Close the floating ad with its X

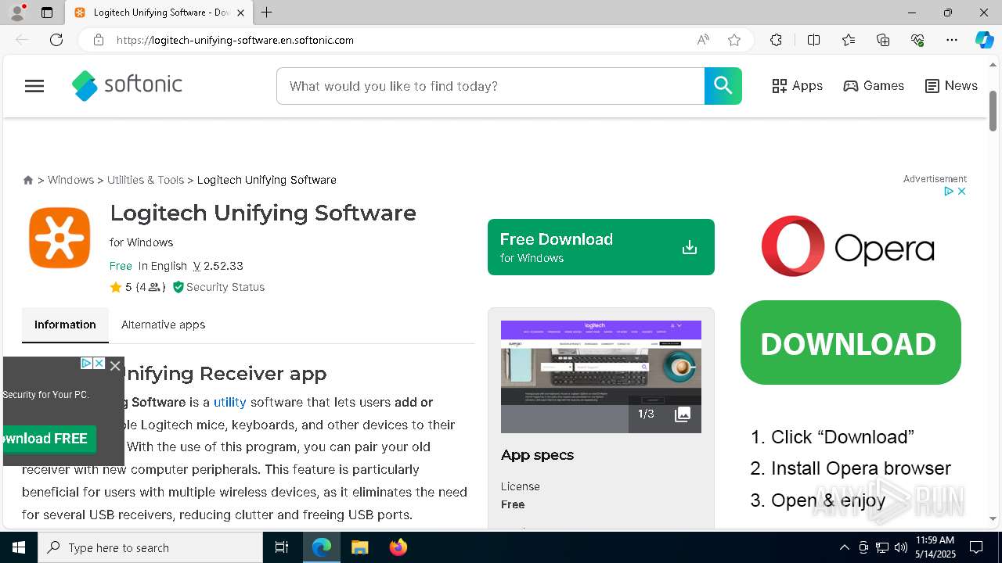(x=115, y=365)
